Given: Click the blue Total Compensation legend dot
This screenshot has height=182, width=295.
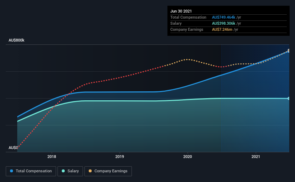Looking at the screenshot, I should tap(11, 171).
